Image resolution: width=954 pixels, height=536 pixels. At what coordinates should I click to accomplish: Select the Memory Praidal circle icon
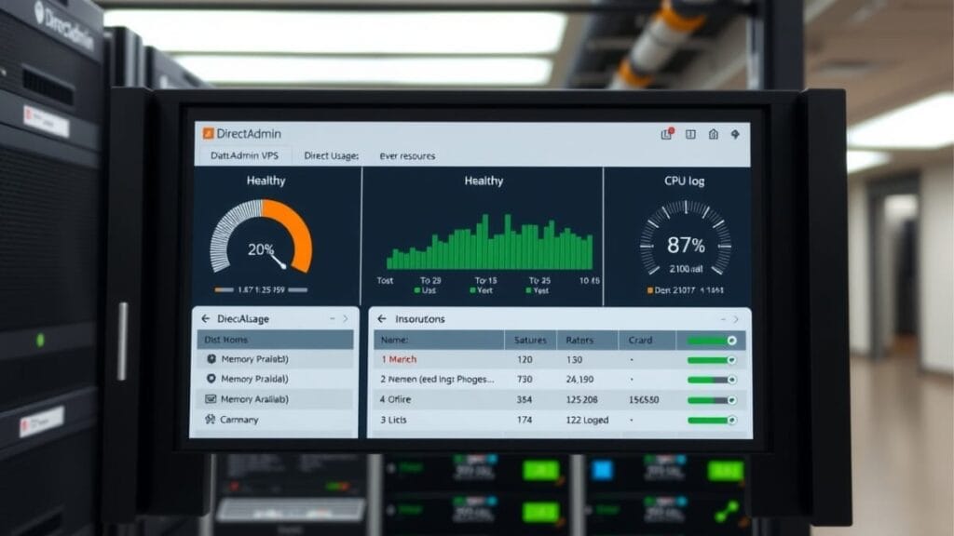click(x=210, y=379)
